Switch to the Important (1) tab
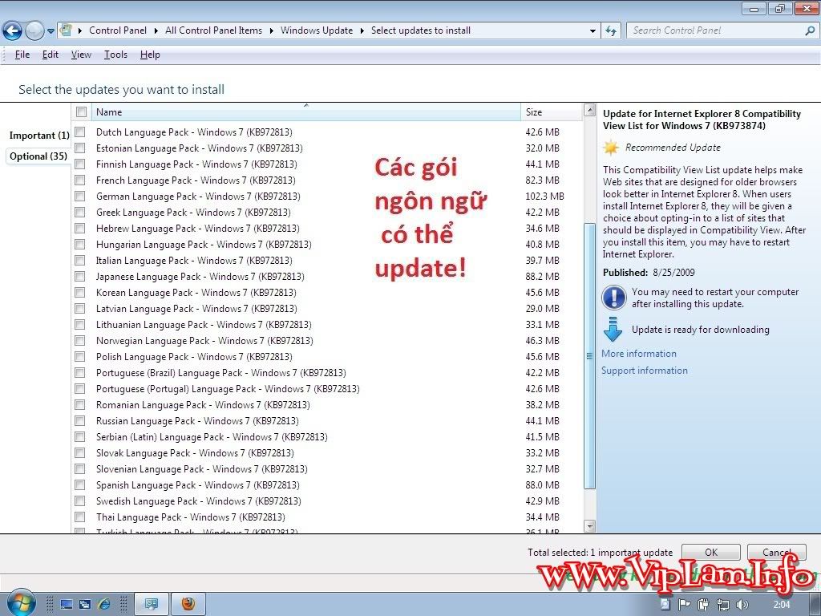 (39, 135)
